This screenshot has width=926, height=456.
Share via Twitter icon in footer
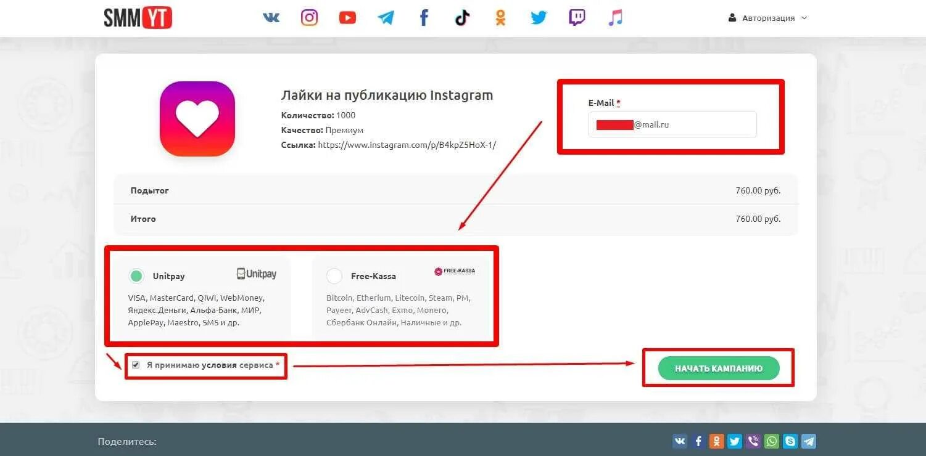[x=735, y=441]
